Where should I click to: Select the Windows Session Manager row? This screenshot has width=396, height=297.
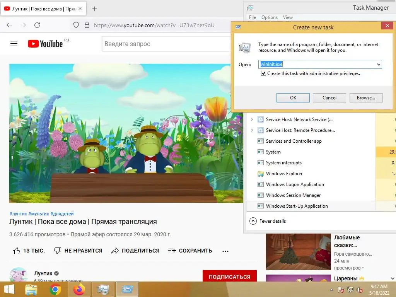tap(311, 195)
